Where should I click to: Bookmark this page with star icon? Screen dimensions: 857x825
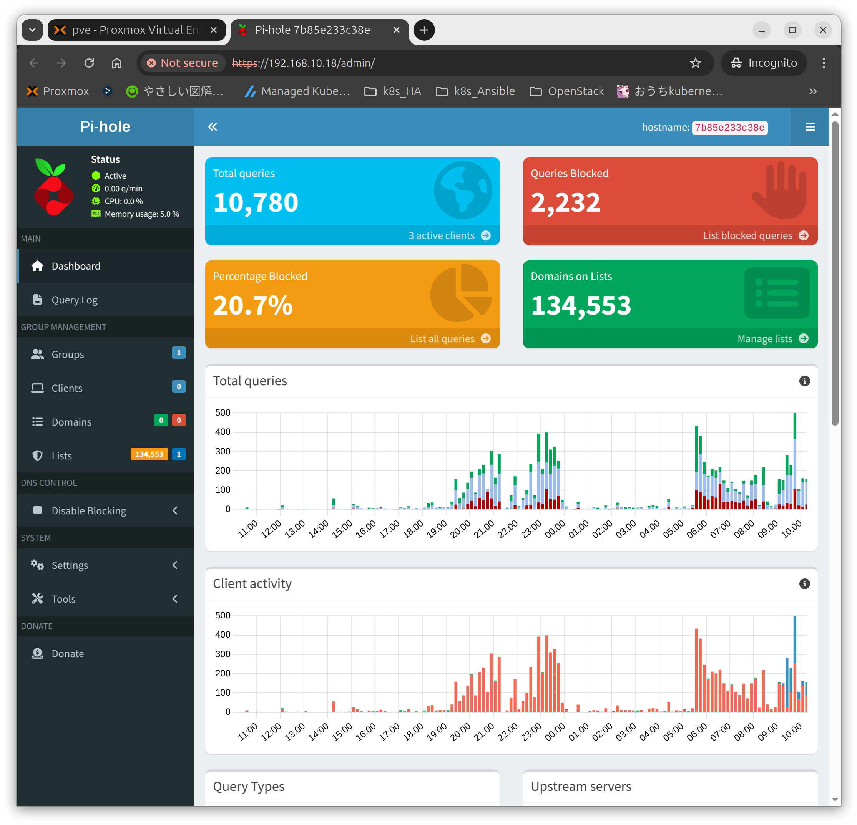tap(695, 63)
